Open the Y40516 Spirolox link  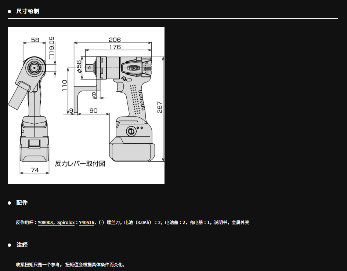87,222
